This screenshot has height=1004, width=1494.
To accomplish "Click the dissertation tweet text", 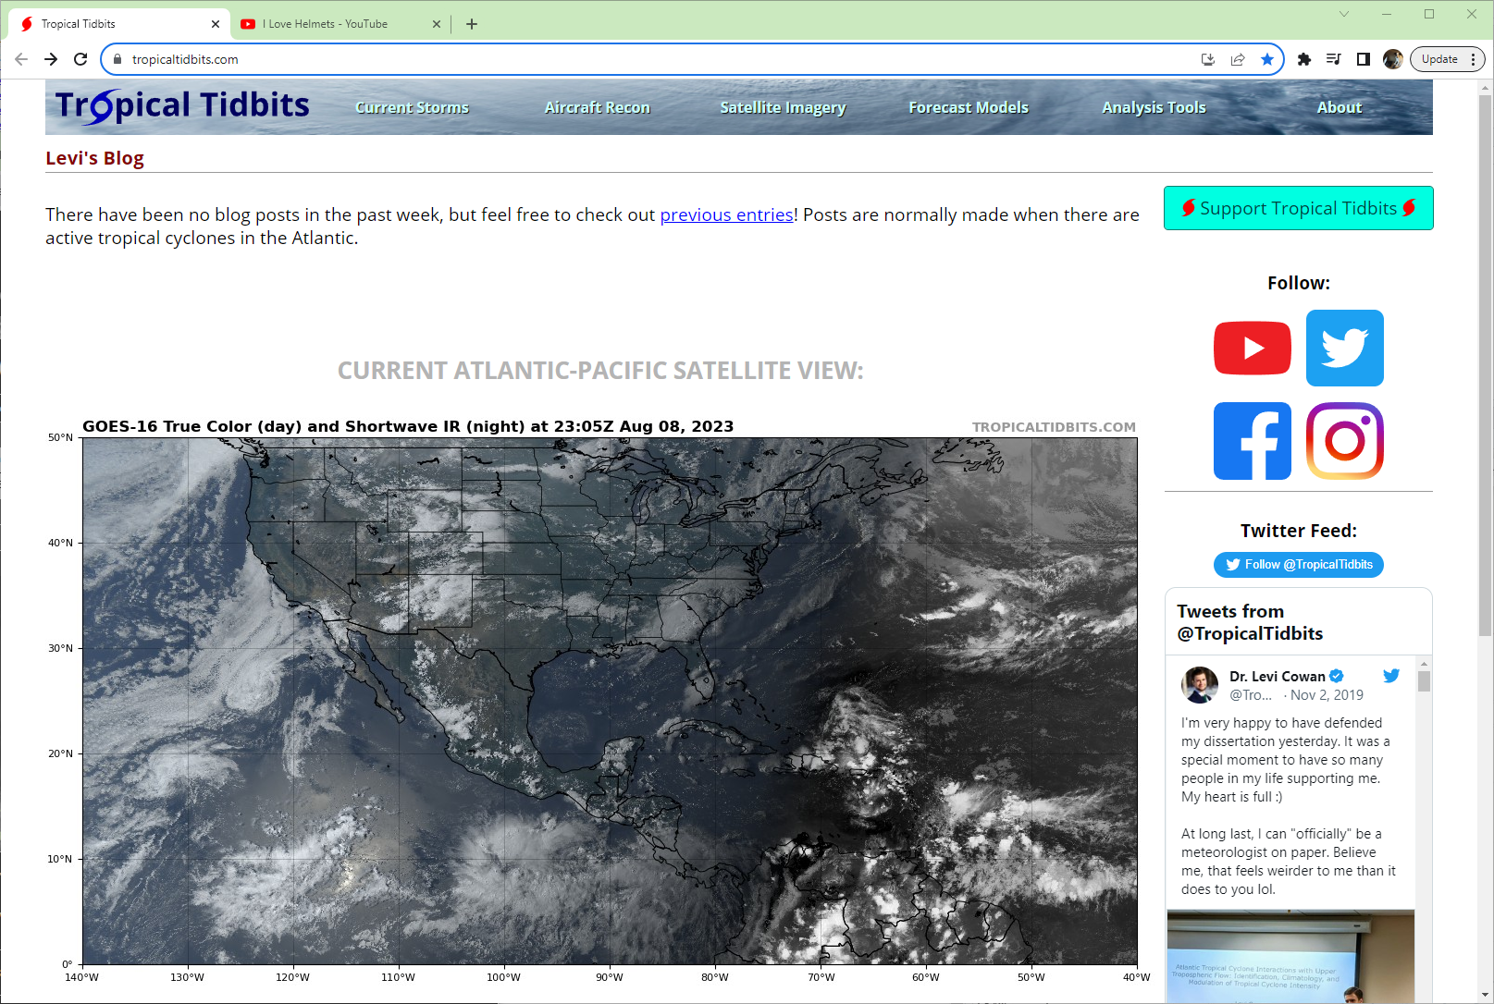I will click(x=1288, y=805).
